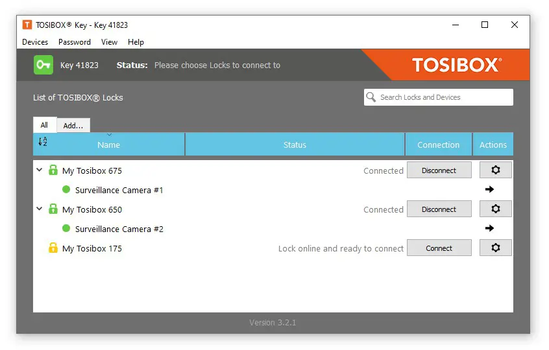Select the Add... tab
The height and width of the screenshot is (350, 549).
73,126
